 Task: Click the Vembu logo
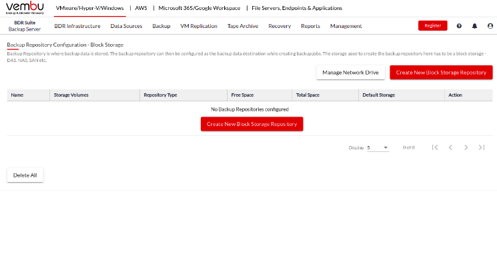pyautogui.click(x=25, y=8)
